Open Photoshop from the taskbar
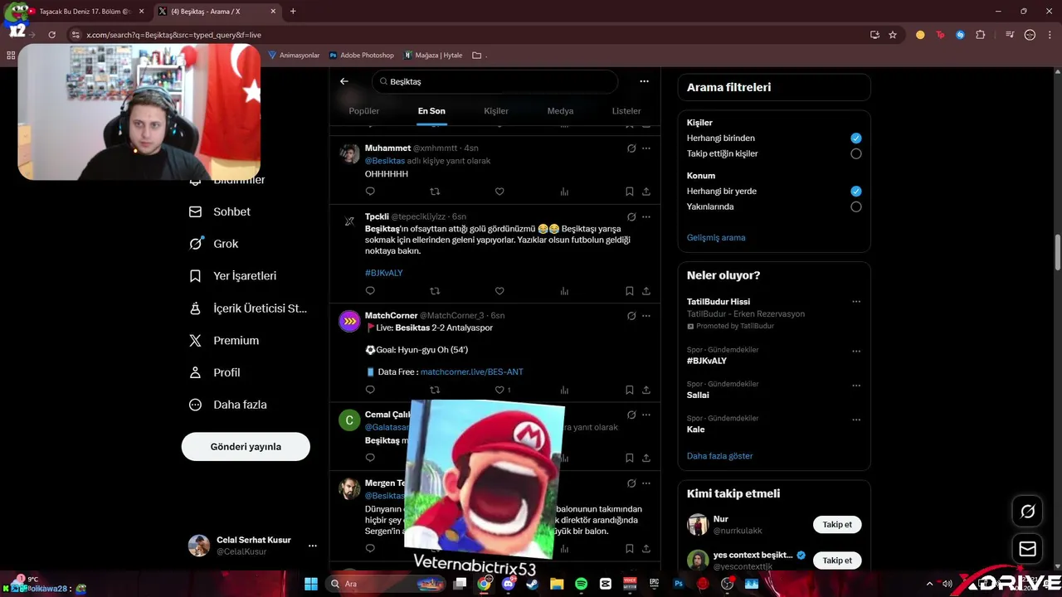 pos(679,584)
